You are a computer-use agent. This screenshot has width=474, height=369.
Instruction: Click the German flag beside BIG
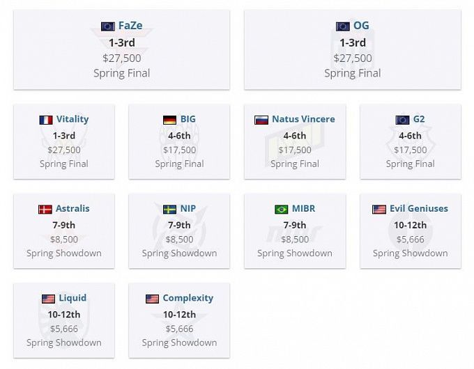(x=169, y=120)
